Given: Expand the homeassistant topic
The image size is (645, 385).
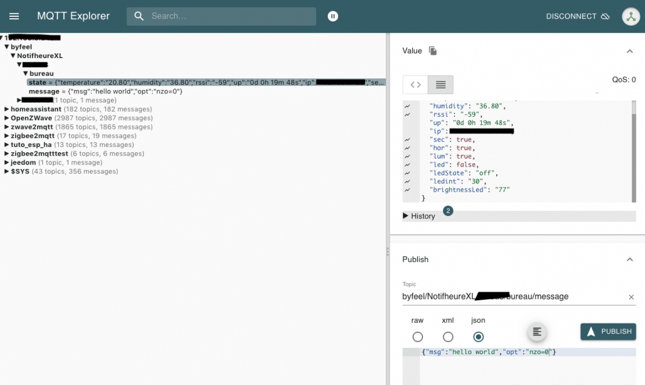Looking at the screenshot, I should [x=6, y=109].
